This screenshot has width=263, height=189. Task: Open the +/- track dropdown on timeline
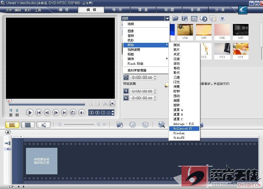coord(17,137)
